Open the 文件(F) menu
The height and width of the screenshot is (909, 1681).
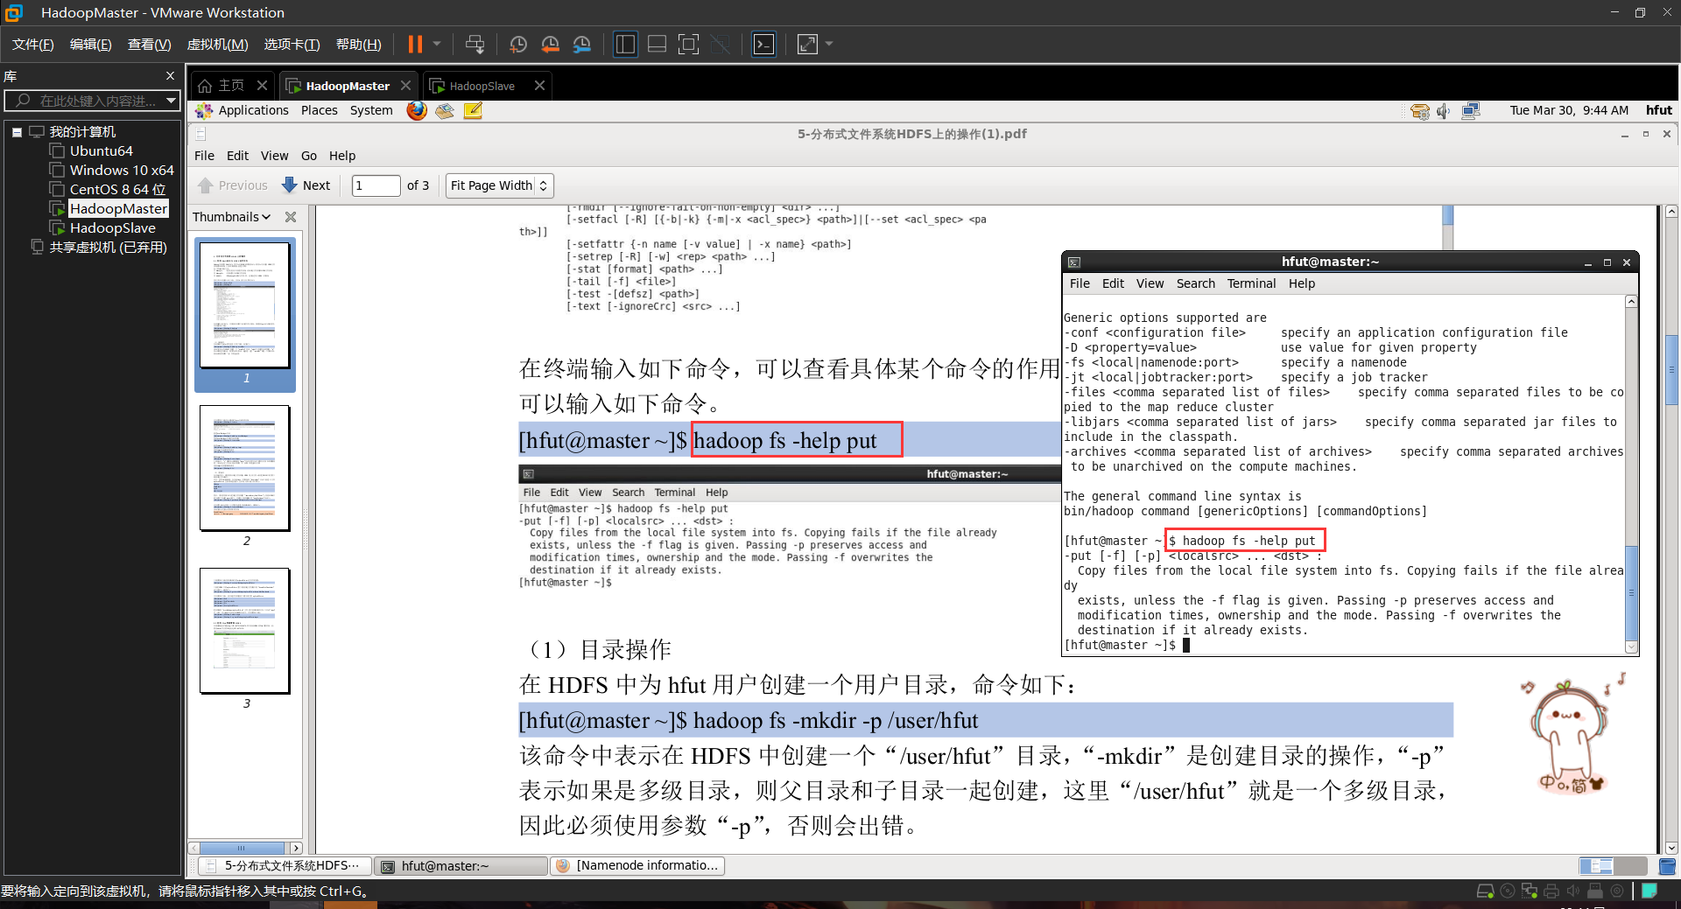coord(32,44)
